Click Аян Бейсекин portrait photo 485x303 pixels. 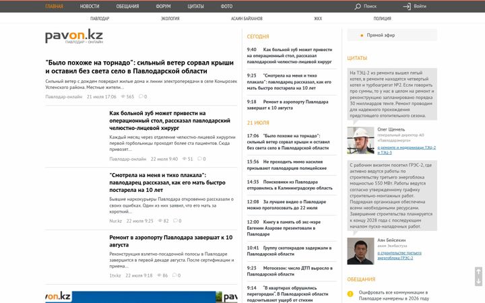coord(360,251)
